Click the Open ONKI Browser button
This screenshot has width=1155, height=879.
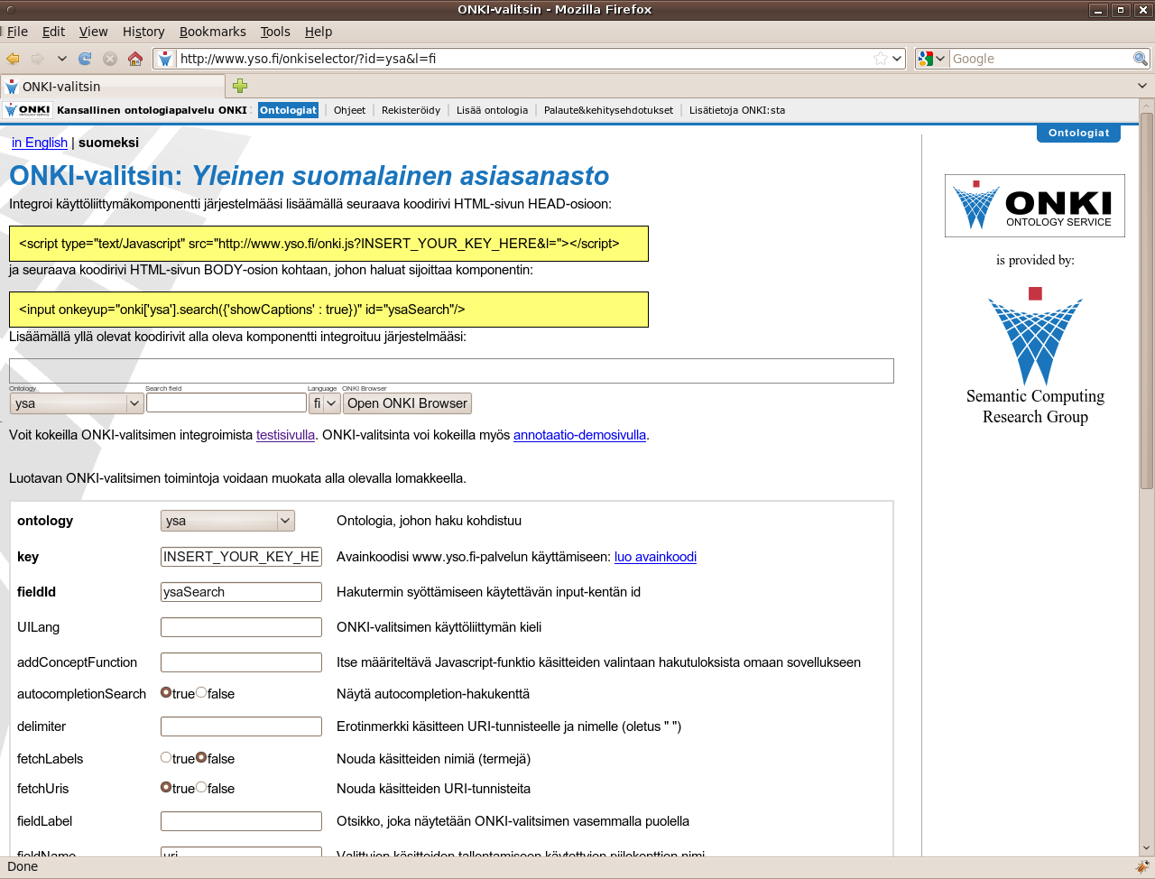coord(407,403)
